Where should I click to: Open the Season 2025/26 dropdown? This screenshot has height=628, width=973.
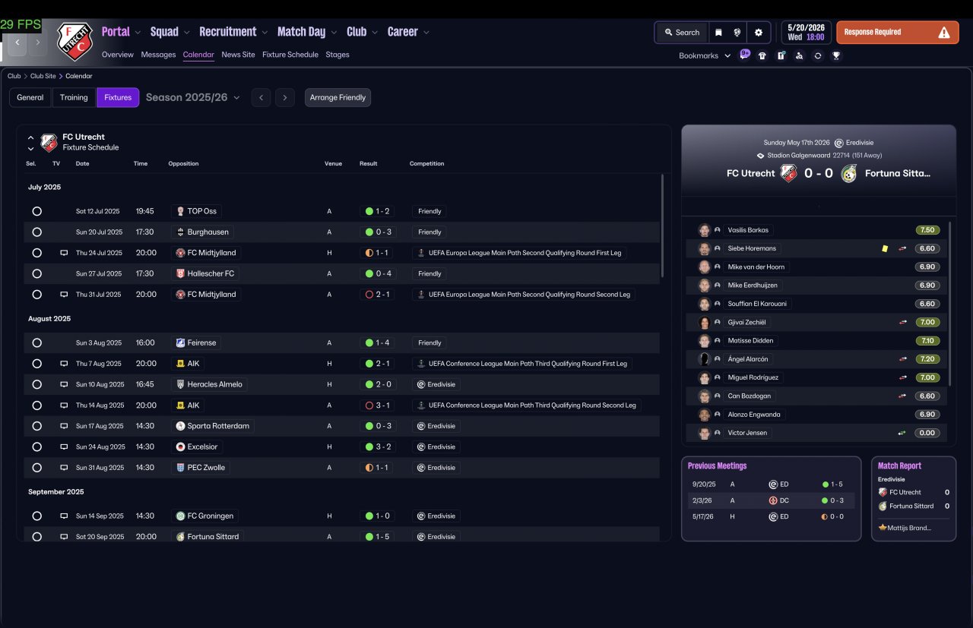pyautogui.click(x=193, y=97)
